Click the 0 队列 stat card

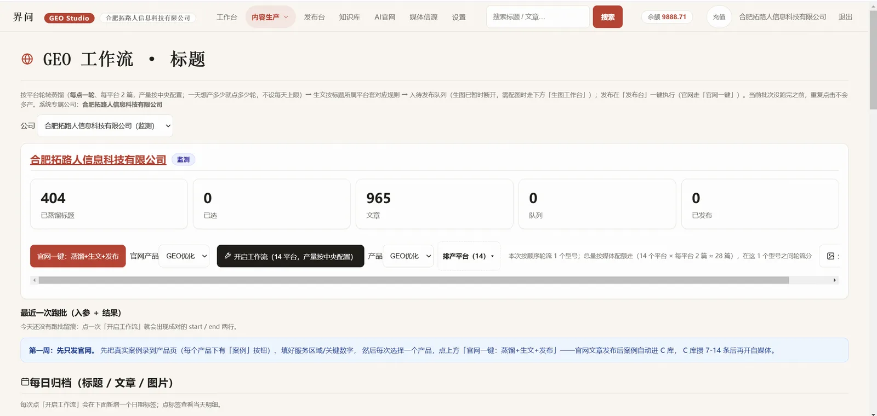click(597, 204)
